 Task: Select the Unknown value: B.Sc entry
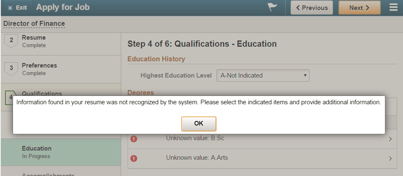pyautogui.click(x=263, y=139)
